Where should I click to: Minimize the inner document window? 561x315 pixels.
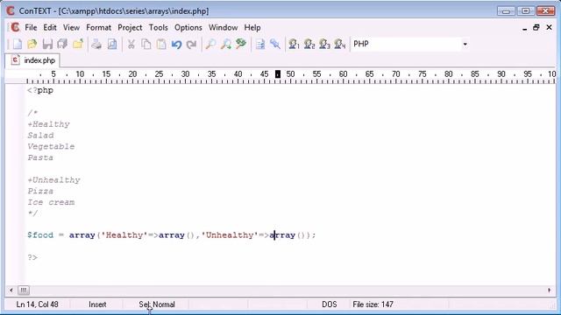524,28
